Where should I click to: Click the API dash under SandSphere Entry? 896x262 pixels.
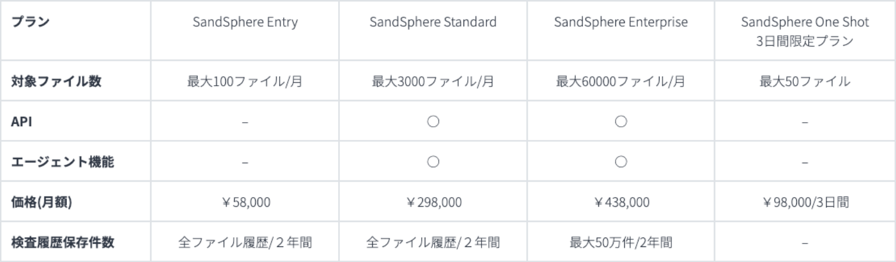point(245,122)
